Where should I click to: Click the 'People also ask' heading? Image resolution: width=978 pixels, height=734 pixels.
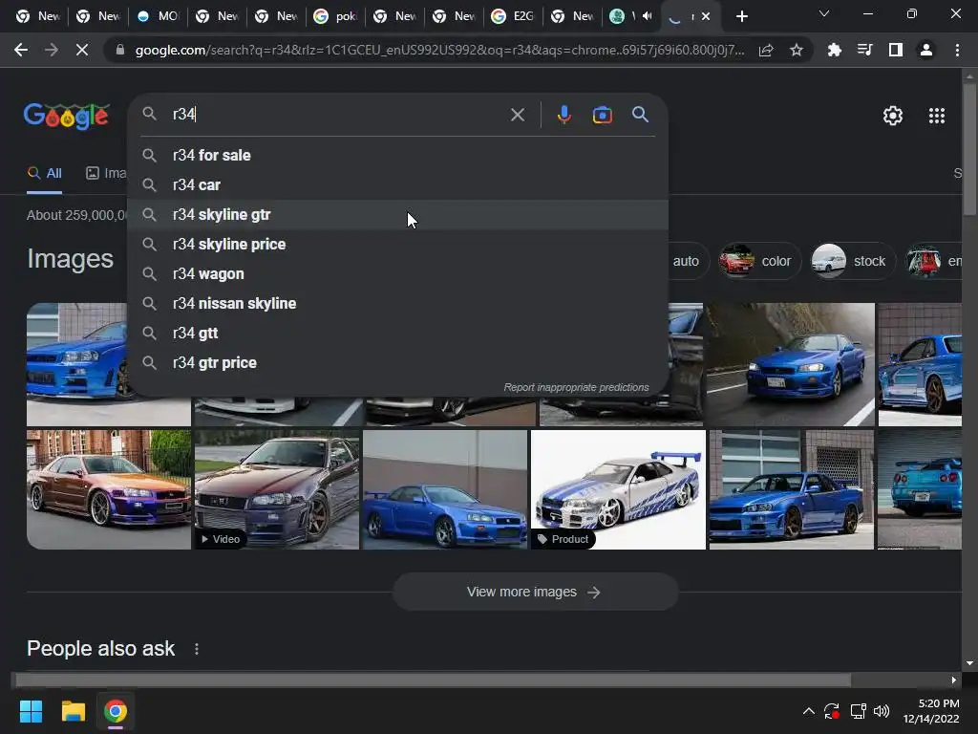point(100,649)
